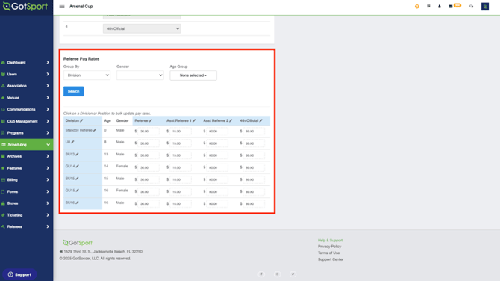
Task: Open the mail inbox icon with orange badge
Action: 450,7
